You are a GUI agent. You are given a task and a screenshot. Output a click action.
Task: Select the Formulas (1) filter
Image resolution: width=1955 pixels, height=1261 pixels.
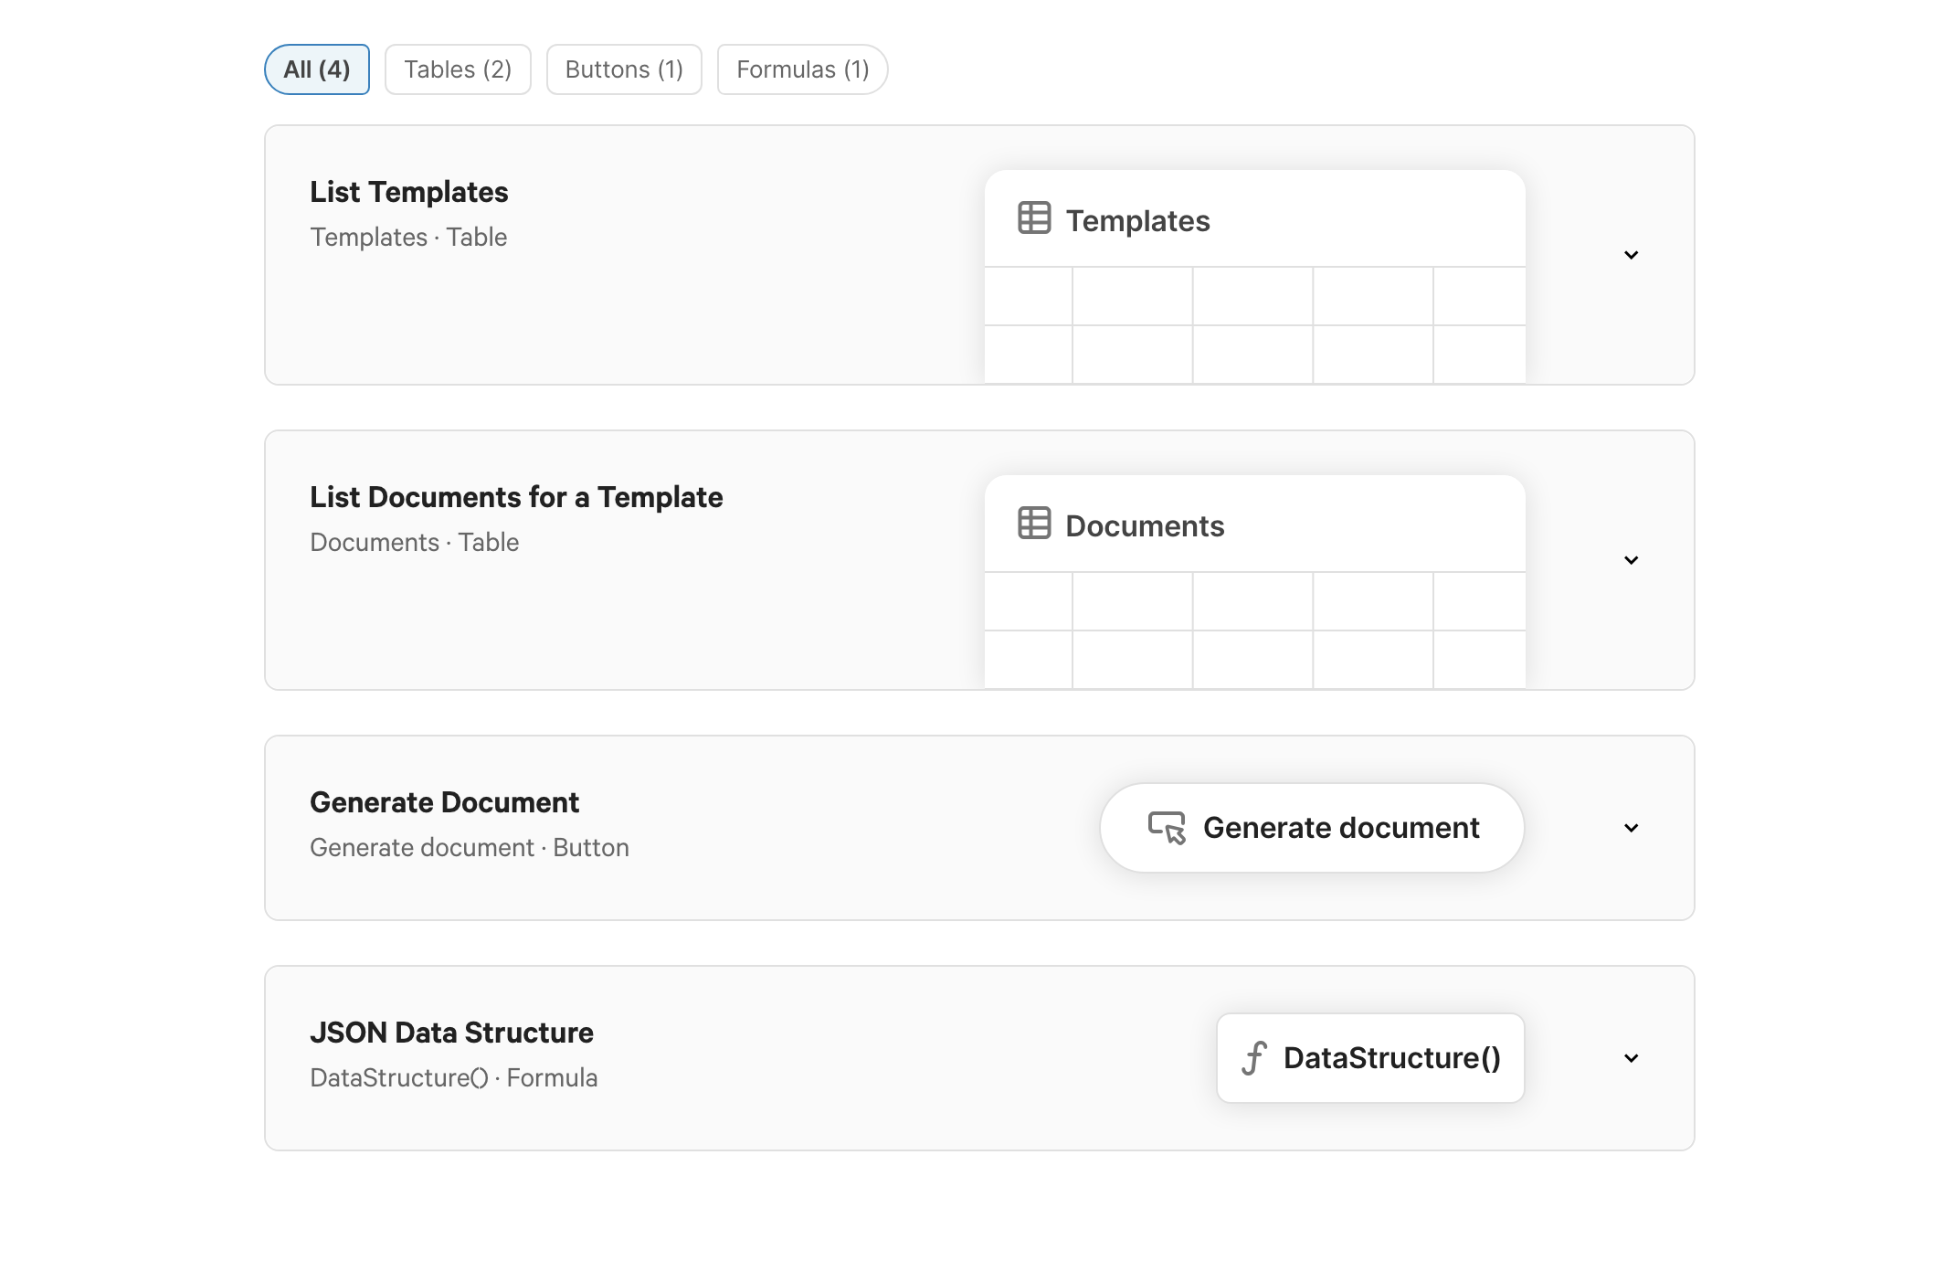pyautogui.click(x=801, y=69)
